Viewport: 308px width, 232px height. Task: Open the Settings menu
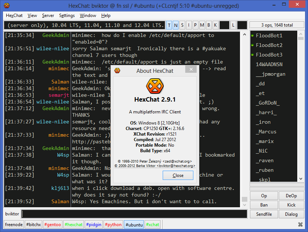(x=67, y=16)
